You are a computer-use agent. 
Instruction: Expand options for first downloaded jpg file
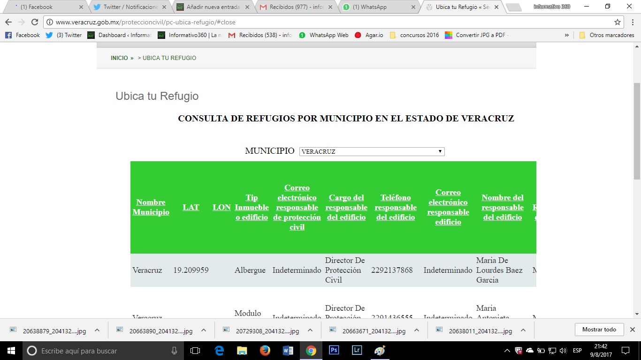tap(97, 330)
